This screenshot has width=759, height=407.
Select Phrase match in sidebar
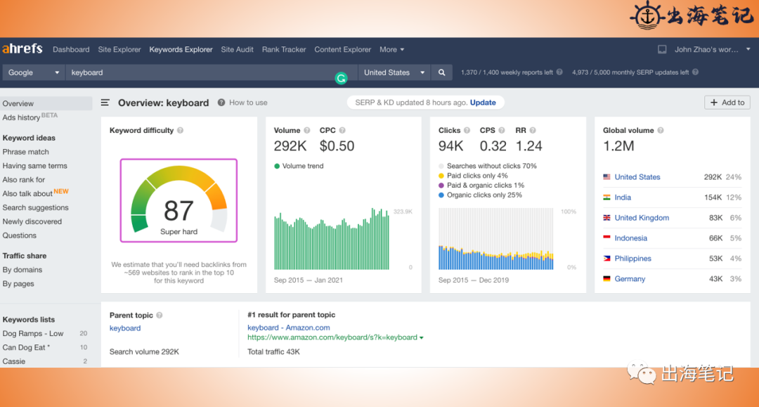click(26, 152)
